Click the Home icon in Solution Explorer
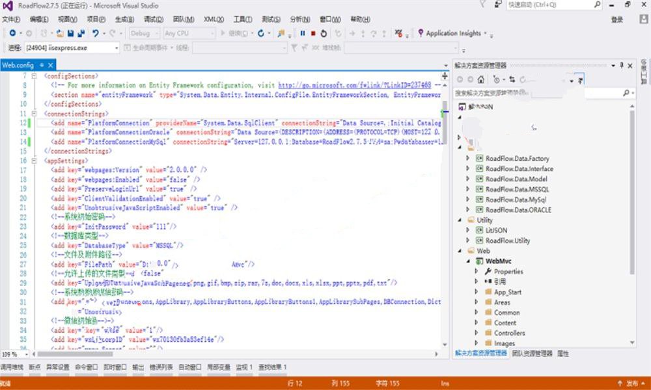Screen dimensions: 651x390 click(x=481, y=79)
